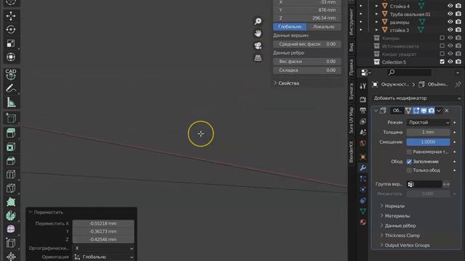Select the Edge Slide tool
The height and width of the screenshot is (261, 465).
11,243
